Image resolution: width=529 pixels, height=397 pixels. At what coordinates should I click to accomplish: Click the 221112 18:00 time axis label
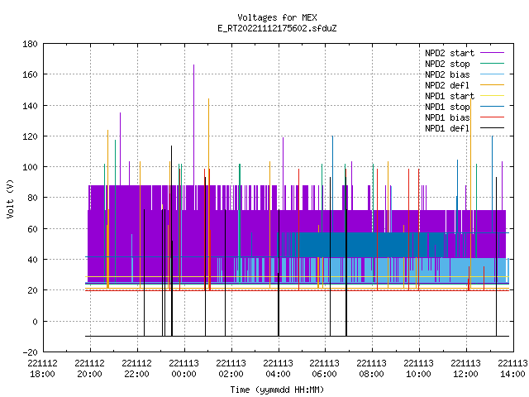click(x=43, y=369)
